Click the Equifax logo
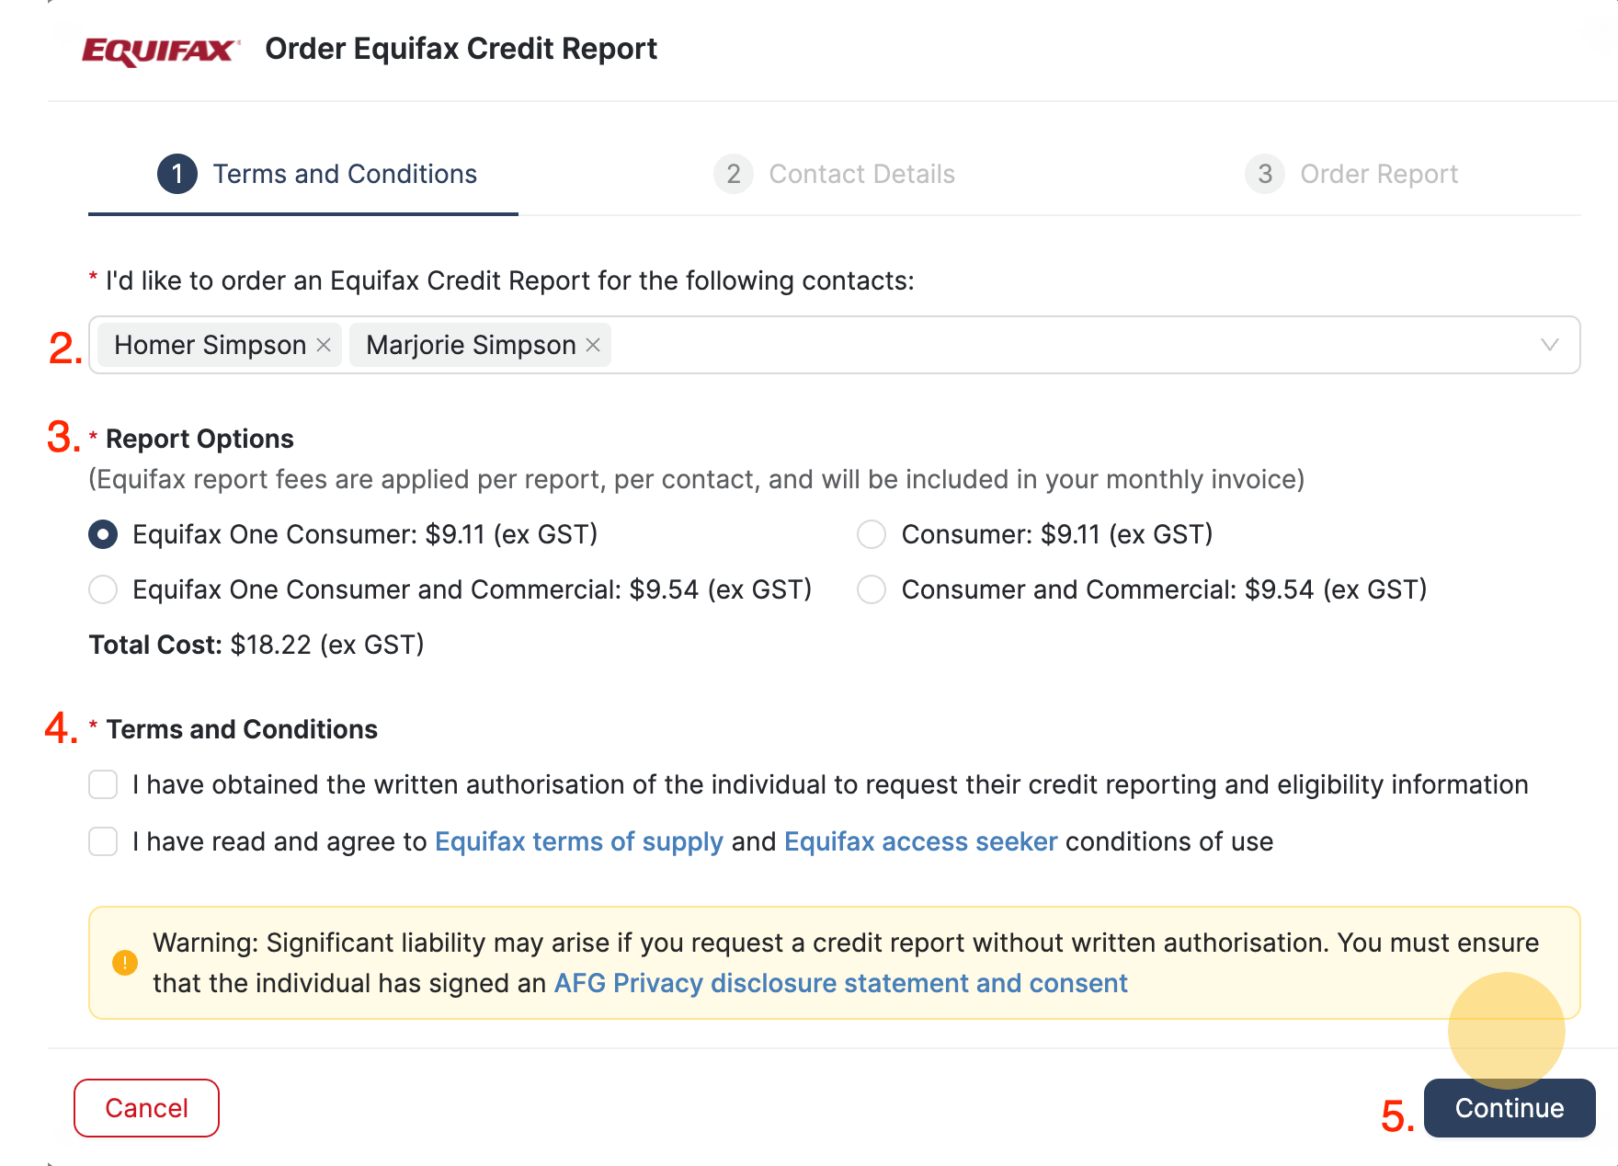This screenshot has width=1618, height=1166. point(154,49)
